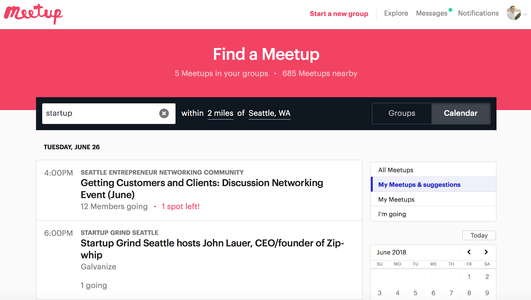Open Notifications
This screenshot has width=531, height=300.
click(x=478, y=13)
